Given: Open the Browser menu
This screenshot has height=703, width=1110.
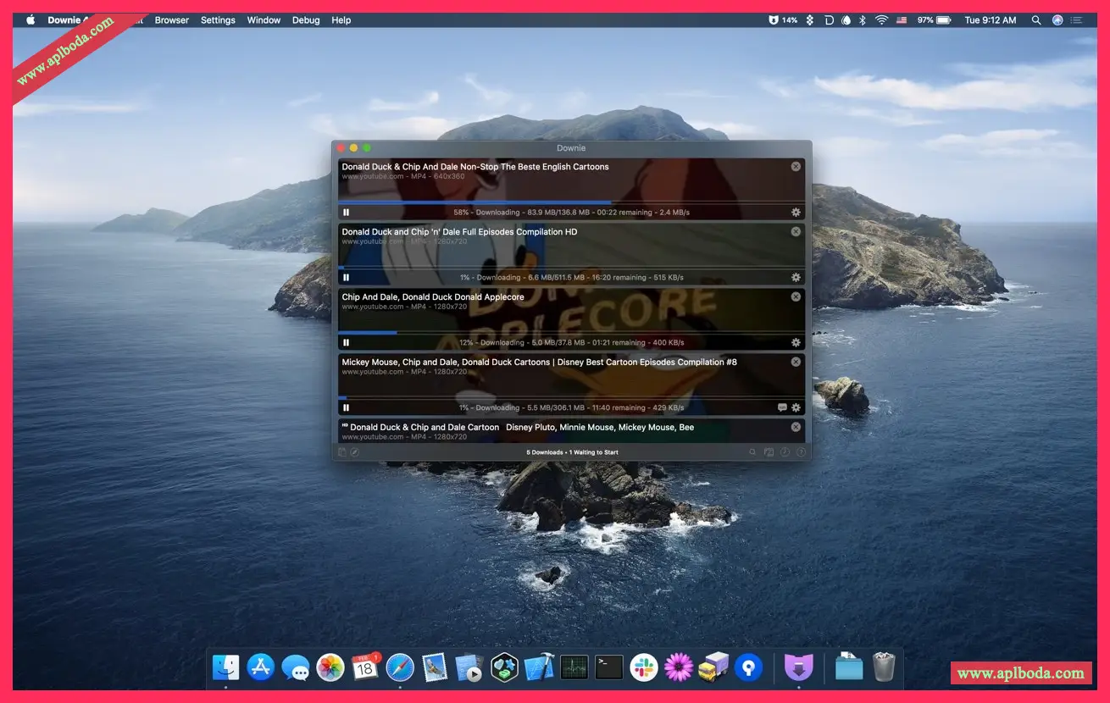Looking at the screenshot, I should pos(172,20).
